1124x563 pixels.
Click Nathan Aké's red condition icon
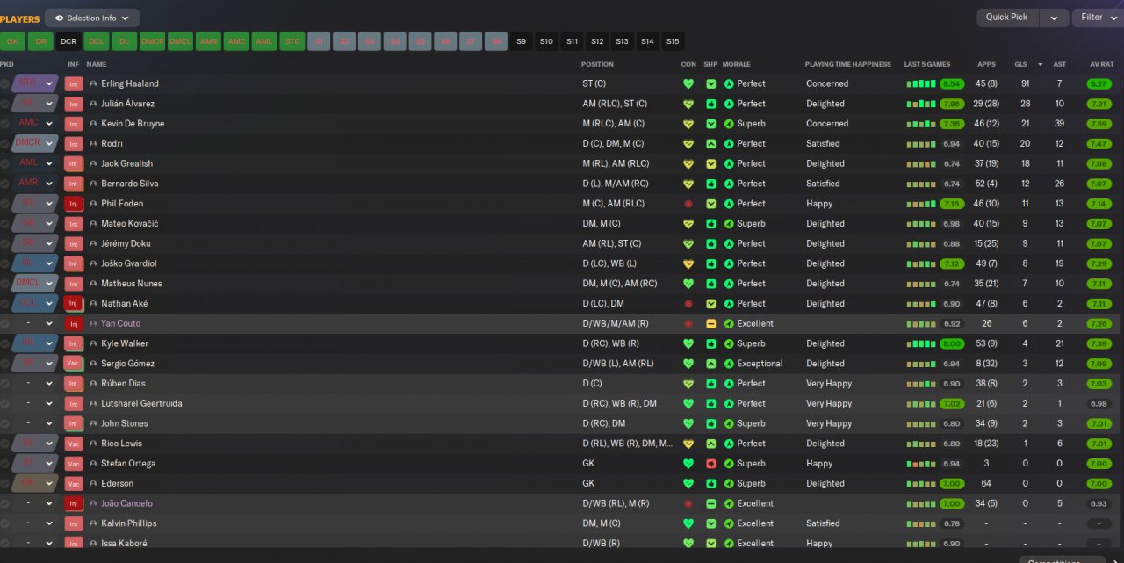pos(688,304)
